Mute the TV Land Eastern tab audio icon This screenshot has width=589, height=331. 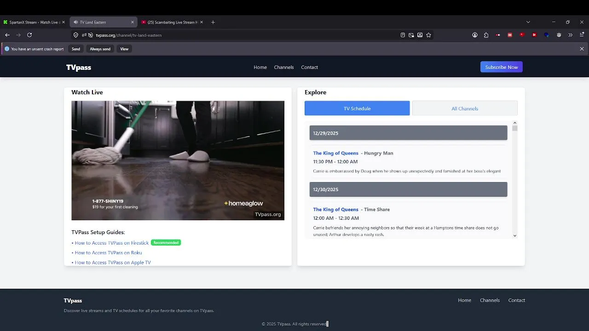click(x=76, y=22)
